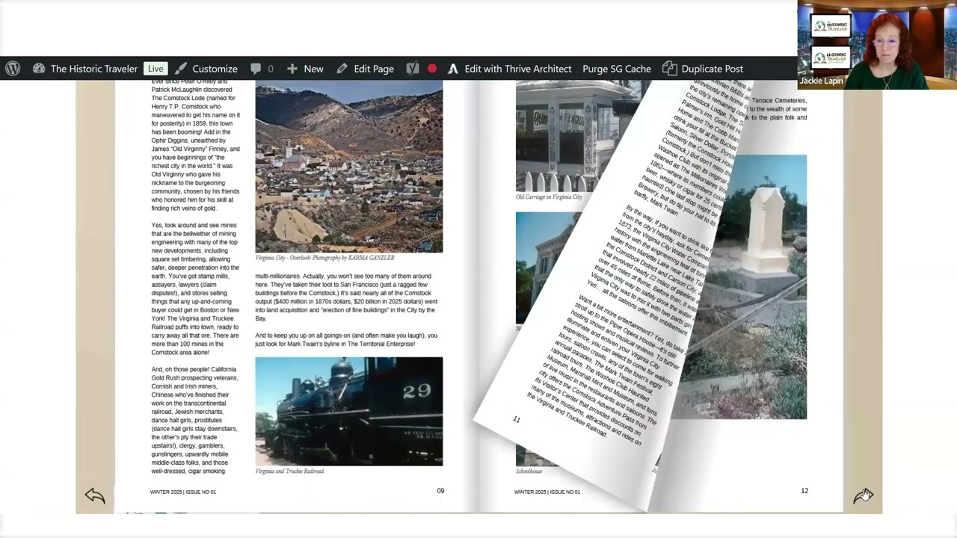Click the green Live badge
The image size is (957, 538).
[x=156, y=69]
